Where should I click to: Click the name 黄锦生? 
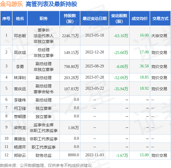[x=20, y=139]
